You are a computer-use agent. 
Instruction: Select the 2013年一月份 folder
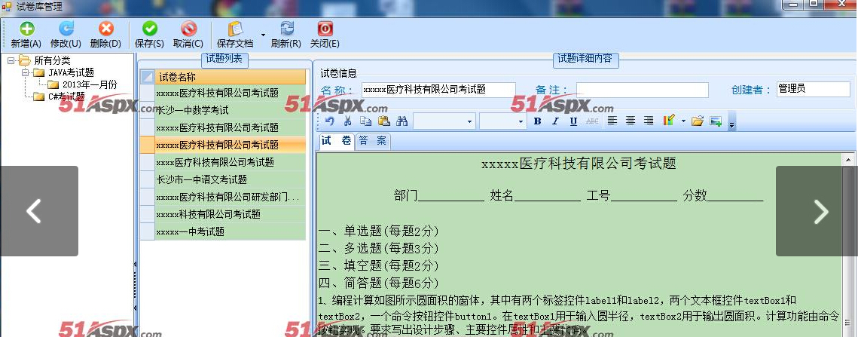[x=89, y=84]
